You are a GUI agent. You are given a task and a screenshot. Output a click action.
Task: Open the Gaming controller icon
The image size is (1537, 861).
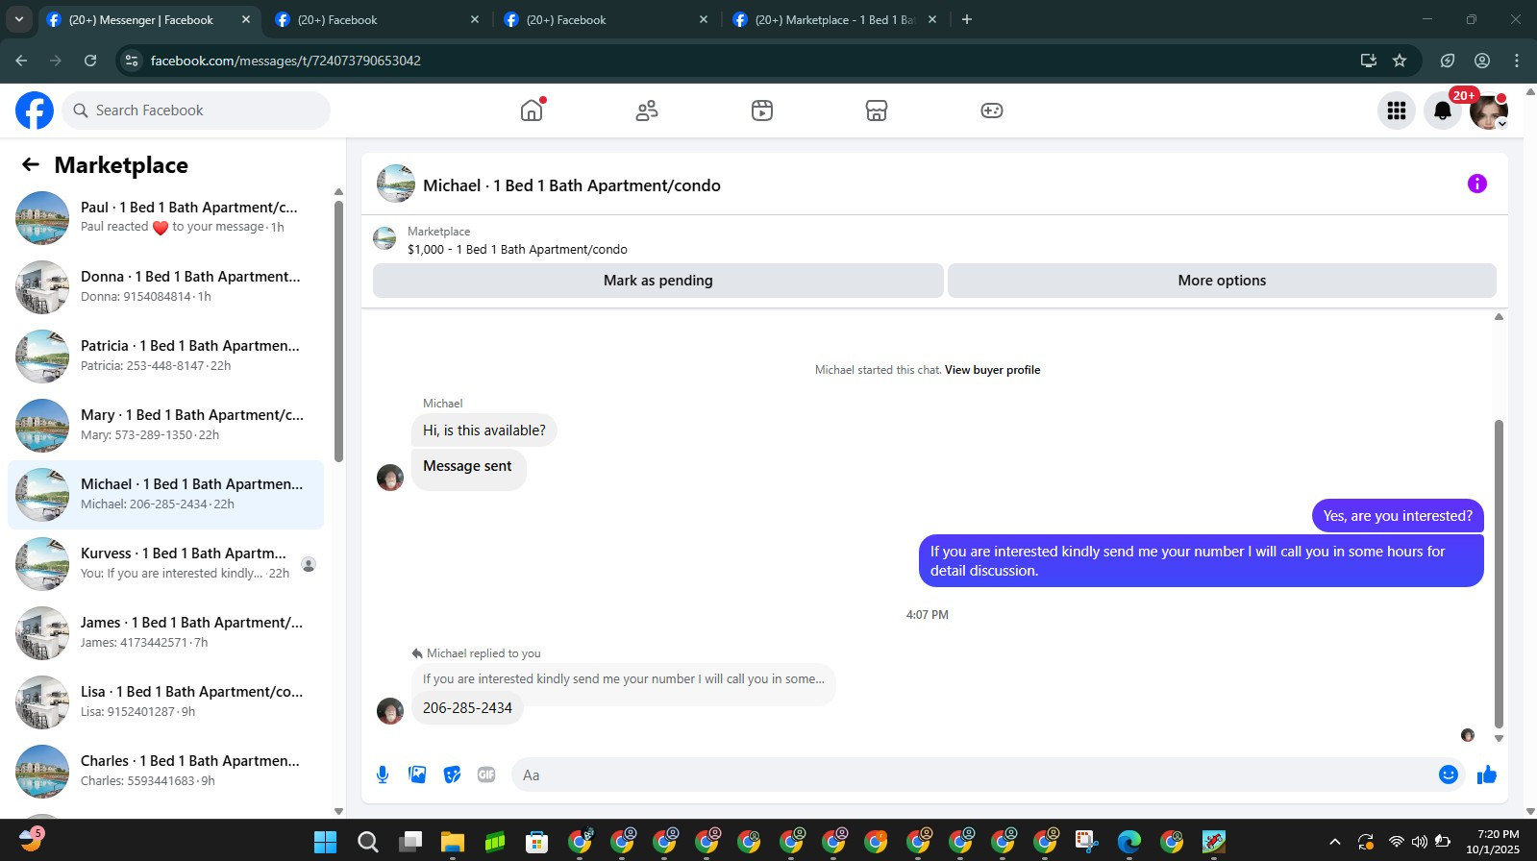pyautogui.click(x=992, y=111)
